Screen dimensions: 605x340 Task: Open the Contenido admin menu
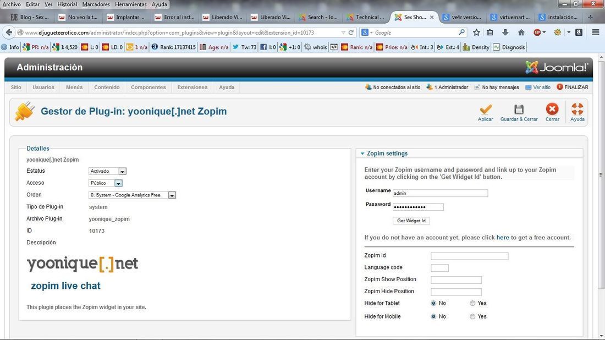(107, 87)
